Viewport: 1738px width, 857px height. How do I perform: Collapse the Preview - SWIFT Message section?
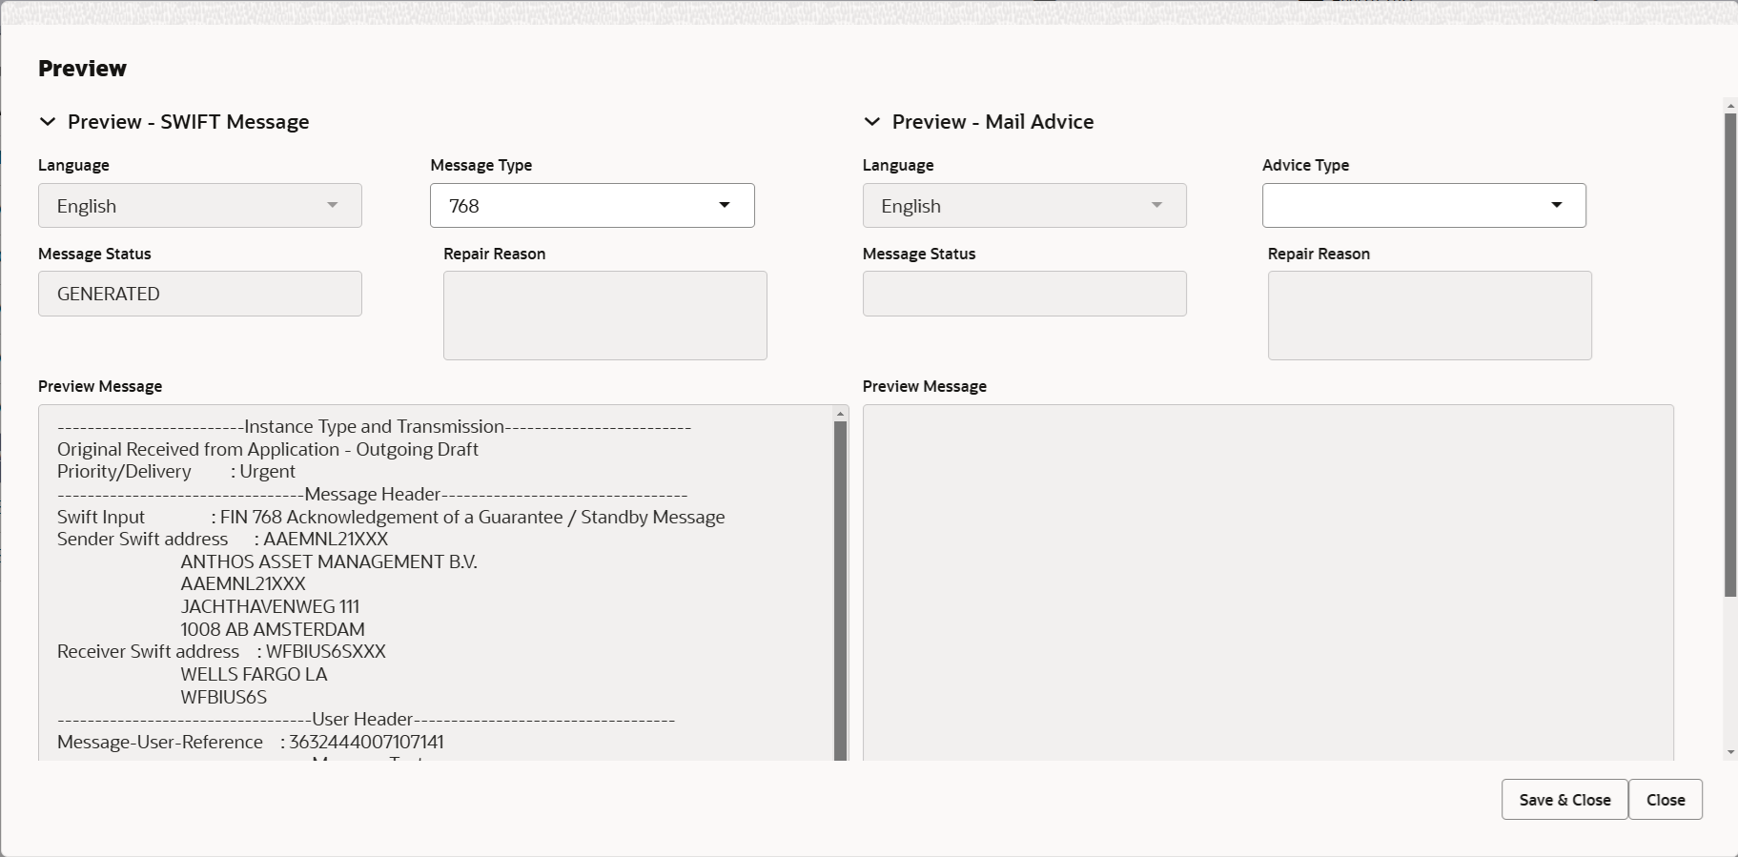pos(47,122)
